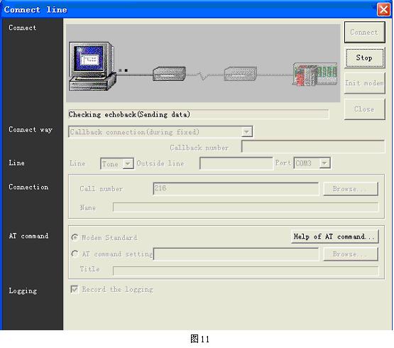Close the Connect line dialog window

click(x=383, y=10)
